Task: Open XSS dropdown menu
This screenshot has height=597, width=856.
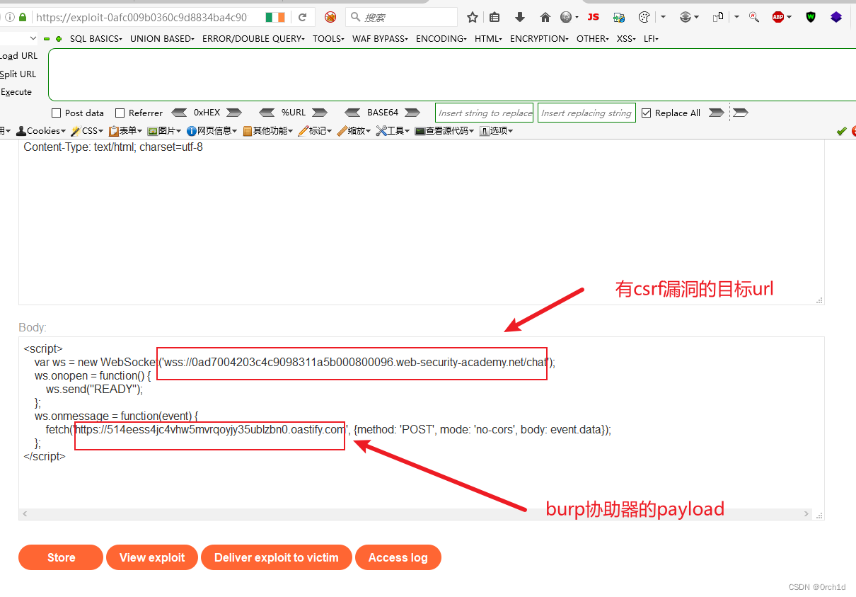Action: [626, 39]
